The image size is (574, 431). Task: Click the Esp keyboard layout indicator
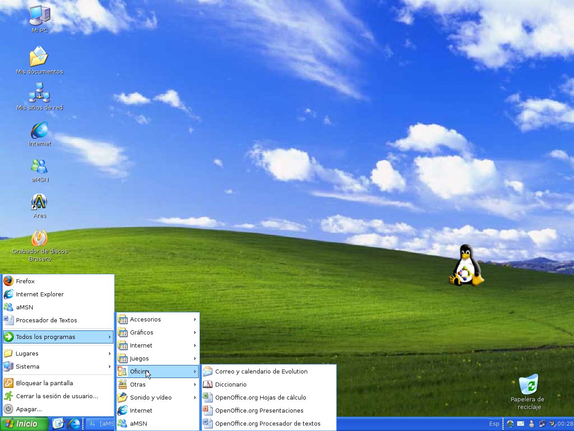pyautogui.click(x=494, y=423)
